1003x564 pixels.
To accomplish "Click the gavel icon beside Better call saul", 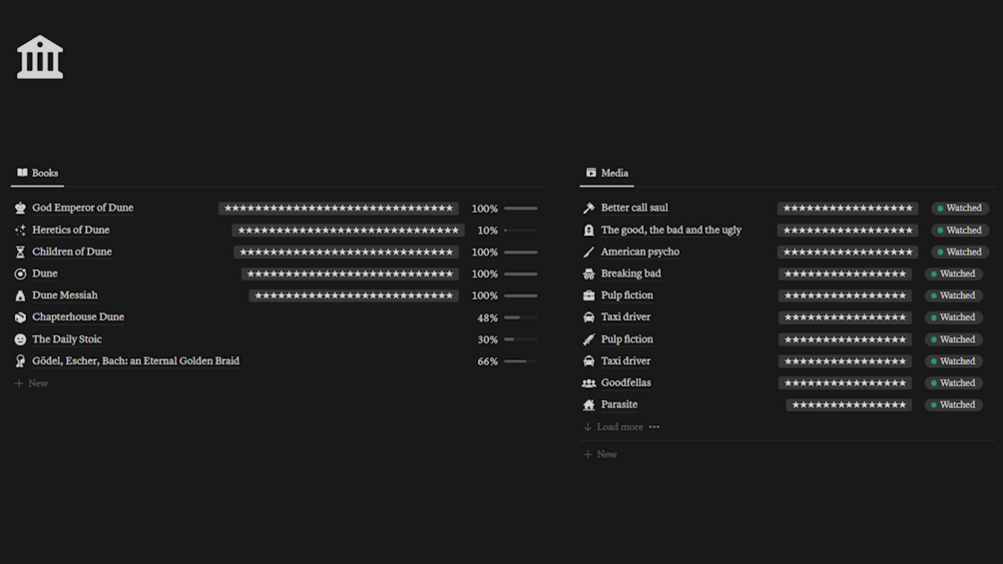I will tap(589, 209).
